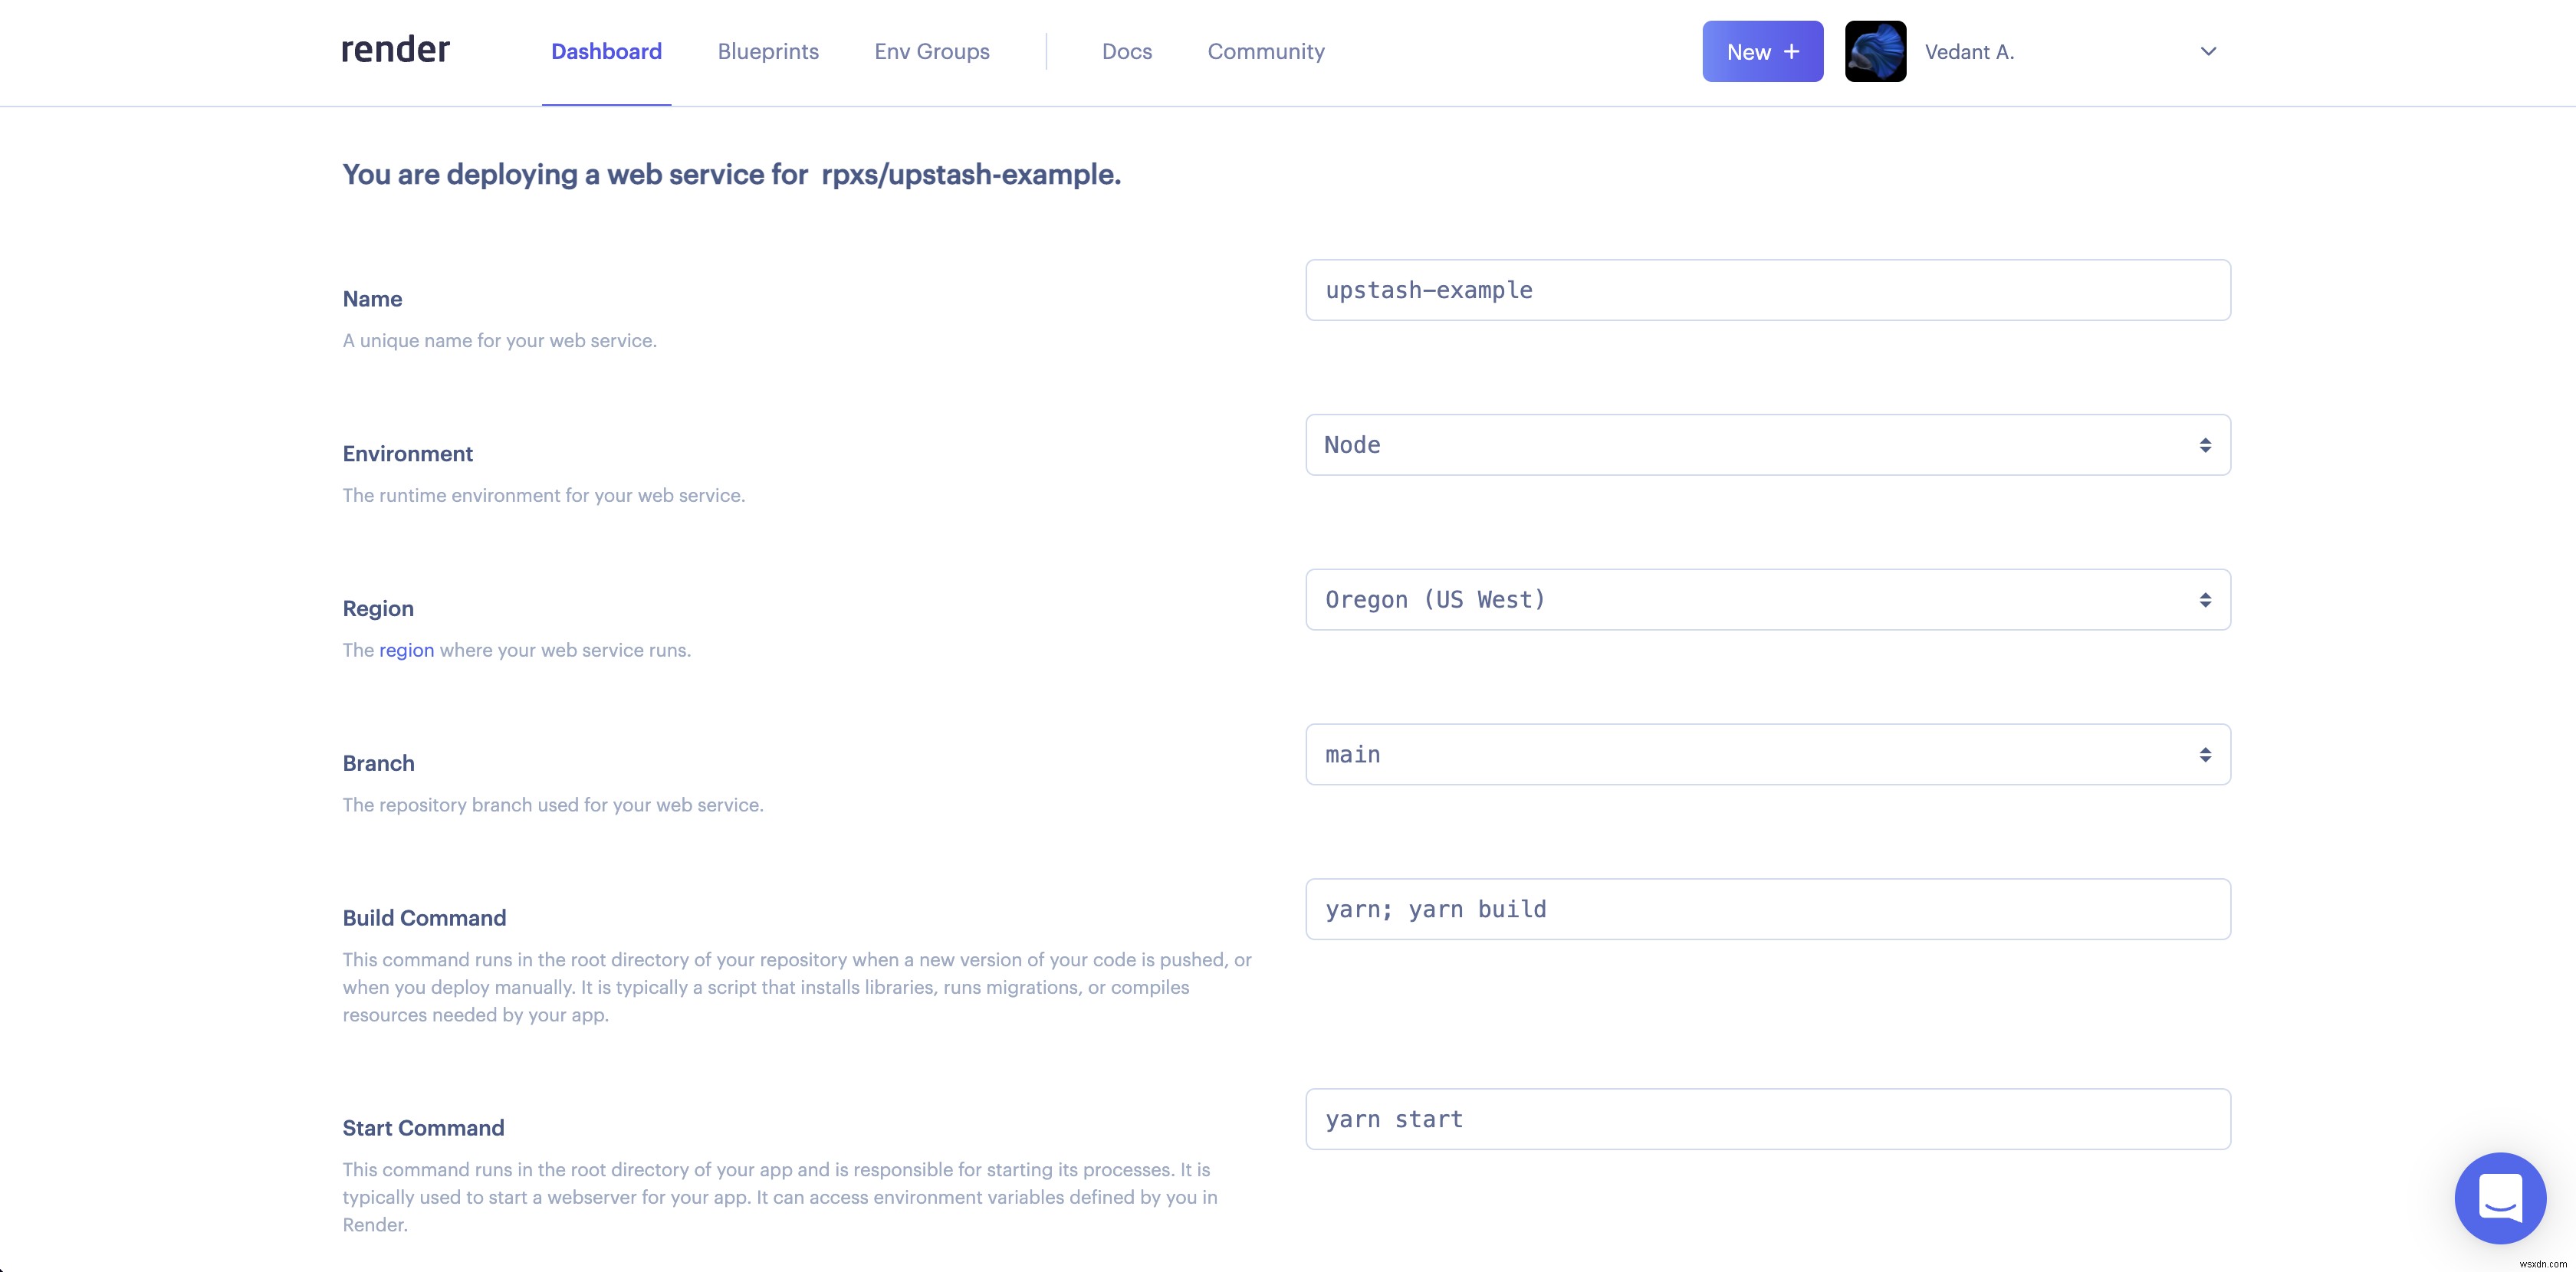Click the Docs navigation icon link

1127,51
